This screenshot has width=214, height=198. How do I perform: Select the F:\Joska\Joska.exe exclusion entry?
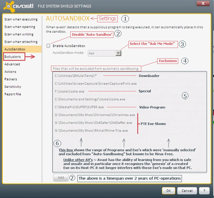click(x=69, y=91)
